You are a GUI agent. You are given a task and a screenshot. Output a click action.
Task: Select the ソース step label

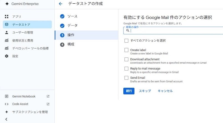[73, 16]
